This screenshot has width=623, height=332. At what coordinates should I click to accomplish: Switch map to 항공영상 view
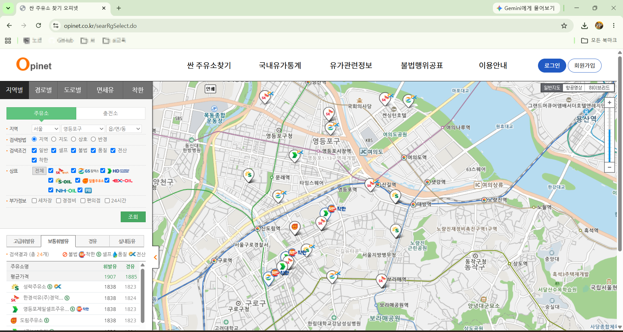click(574, 88)
